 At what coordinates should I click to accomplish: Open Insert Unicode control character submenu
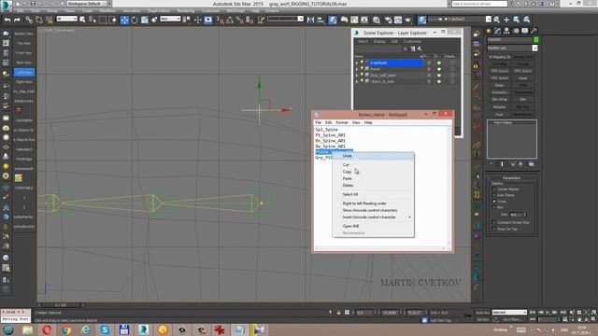[x=373, y=217]
